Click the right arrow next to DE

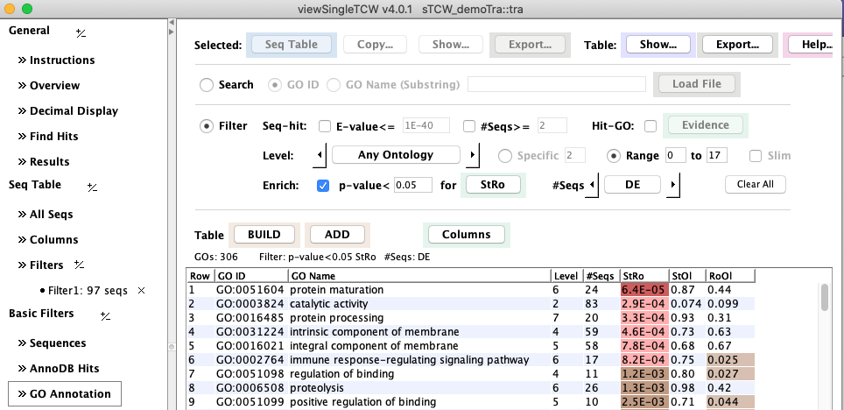point(674,185)
